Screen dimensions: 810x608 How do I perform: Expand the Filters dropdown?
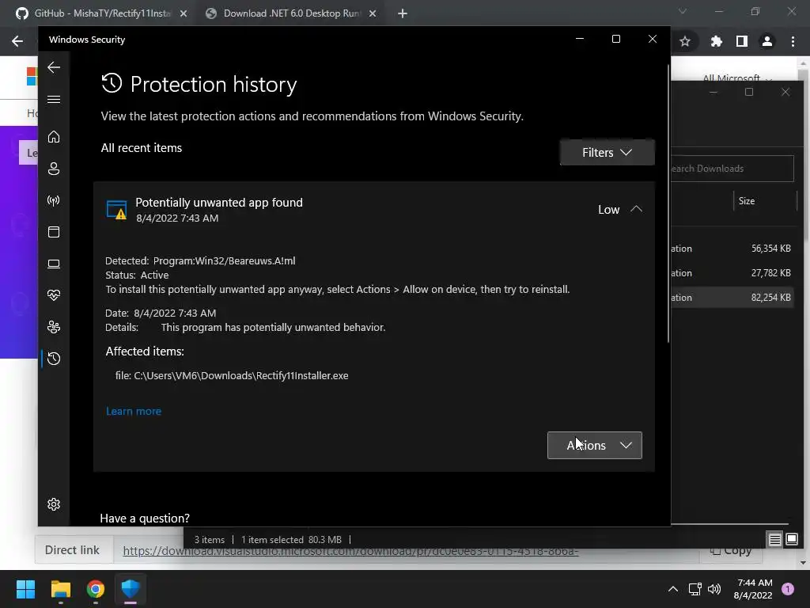(607, 153)
